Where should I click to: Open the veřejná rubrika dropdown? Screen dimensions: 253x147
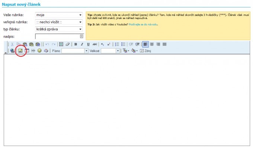(59, 22)
